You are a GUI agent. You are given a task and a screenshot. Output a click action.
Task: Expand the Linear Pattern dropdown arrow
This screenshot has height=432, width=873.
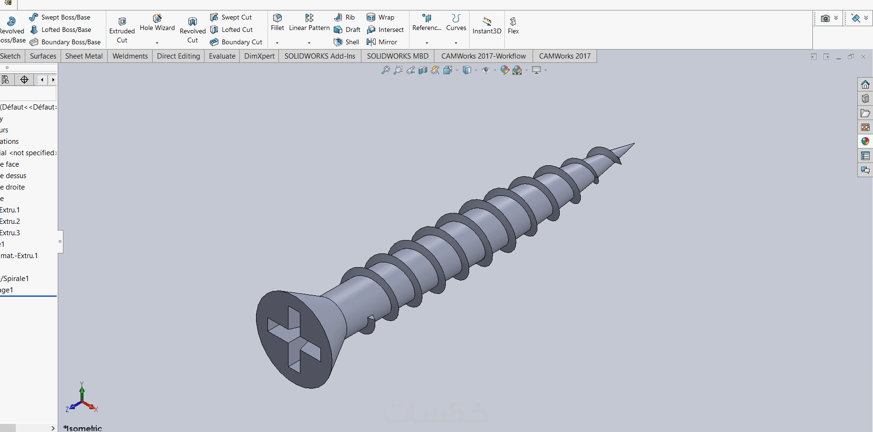tap(309, 43)
